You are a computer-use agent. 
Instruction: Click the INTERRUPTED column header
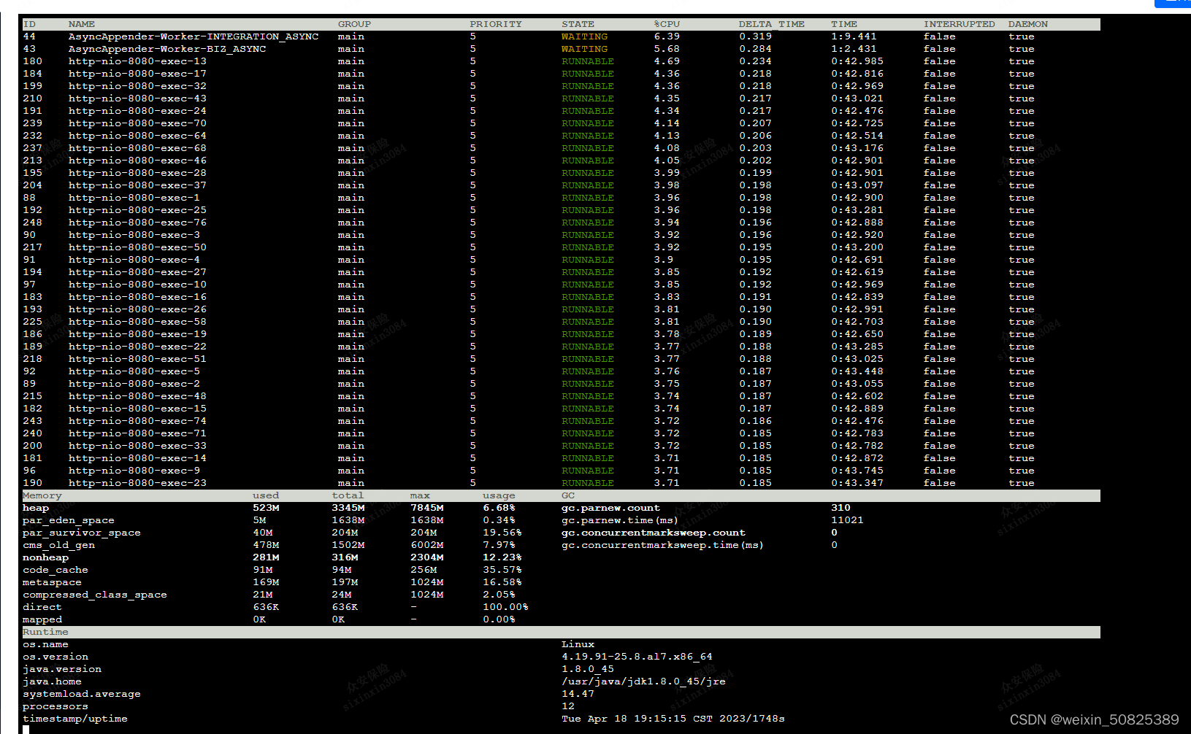coord(959,24)
